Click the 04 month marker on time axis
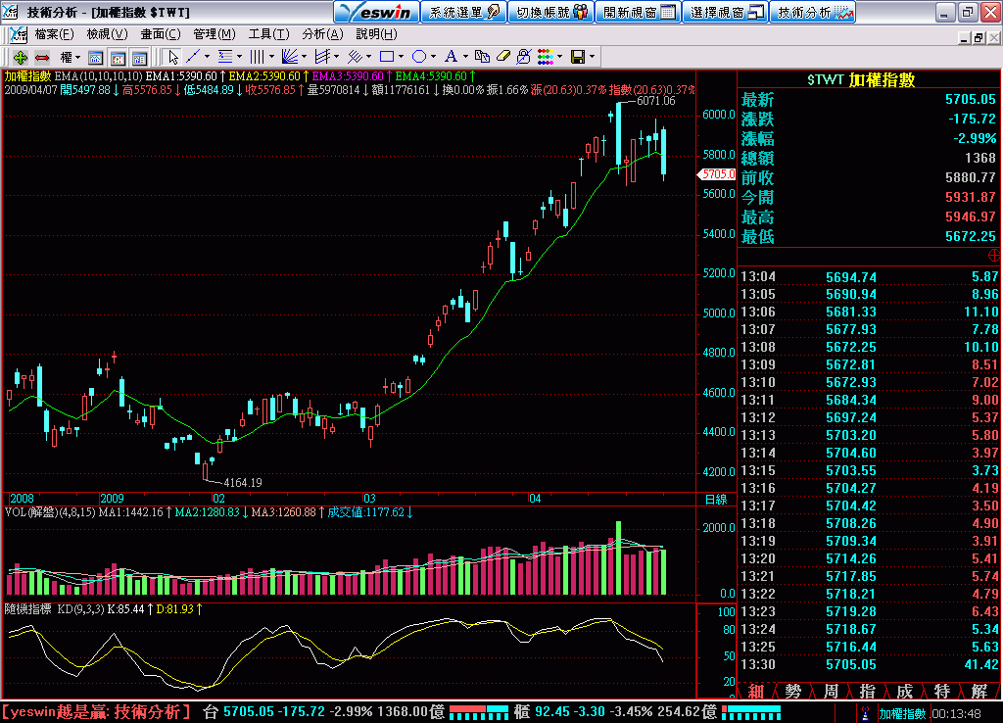1003x723 pixels. [x=535, y=499]
